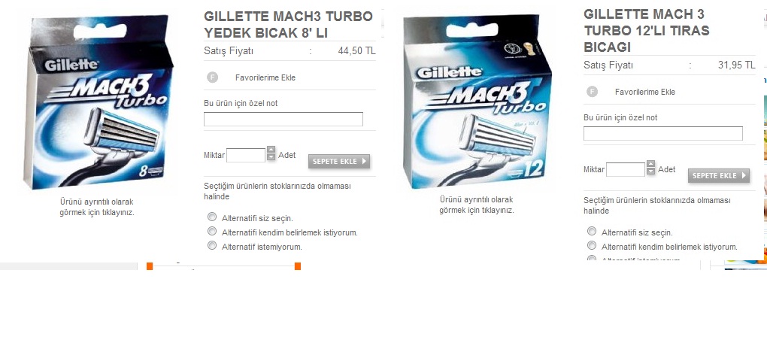Viewport: 767px width, 346px height.
Task: Select 'Alternatifi kendim belirlemek istiyorum' for 12'li product
Action: (x=591, y=245)
